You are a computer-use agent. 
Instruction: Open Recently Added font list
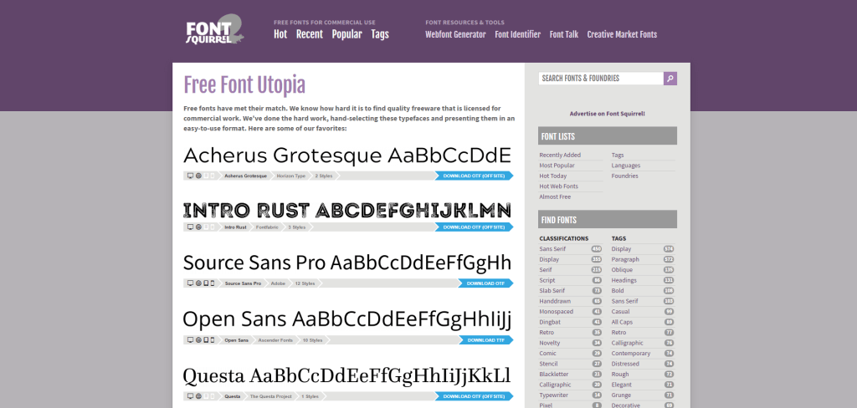click(560, 156)
